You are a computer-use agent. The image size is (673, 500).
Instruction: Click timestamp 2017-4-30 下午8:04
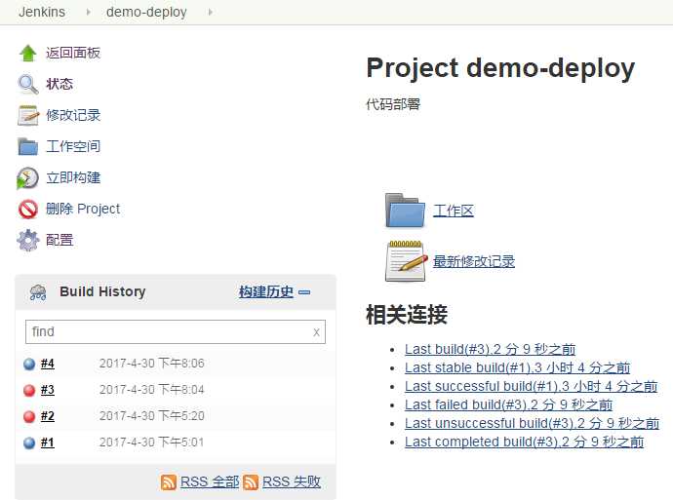(152, 390)
